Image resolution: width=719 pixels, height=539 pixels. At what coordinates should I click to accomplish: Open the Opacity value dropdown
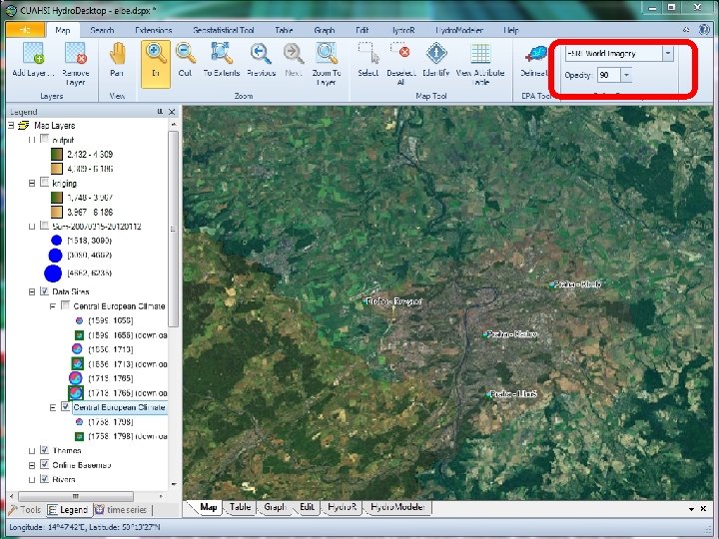(626, 75)
